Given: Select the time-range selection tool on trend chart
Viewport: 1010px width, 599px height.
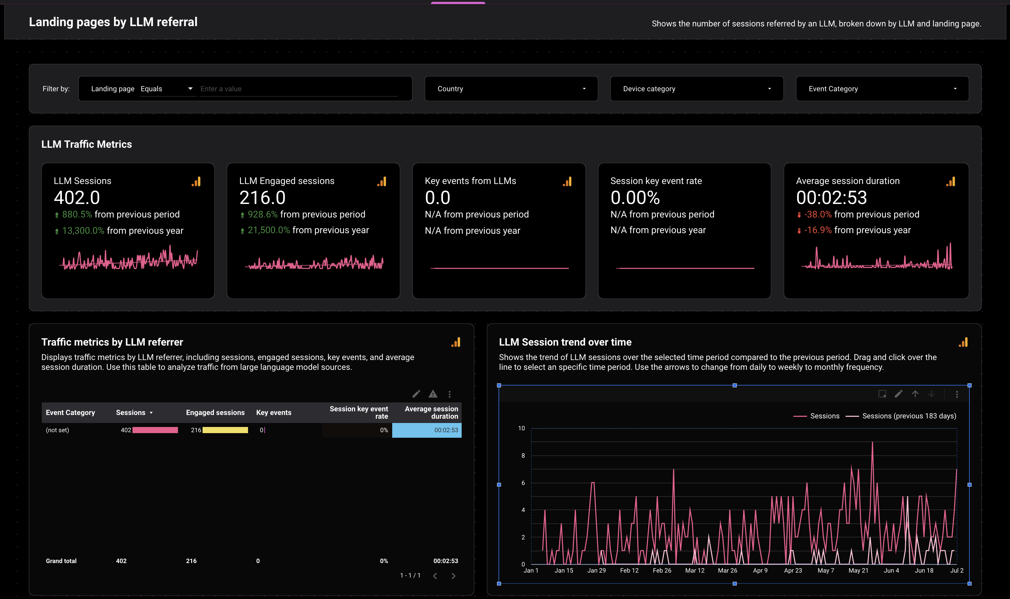Looking at the screenshot, I should coord(883,394).
